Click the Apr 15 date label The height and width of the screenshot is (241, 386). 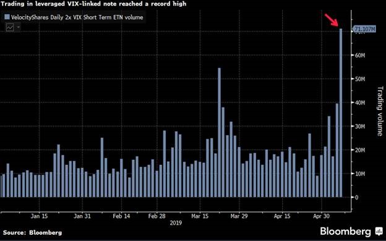(x=282, y=216)
